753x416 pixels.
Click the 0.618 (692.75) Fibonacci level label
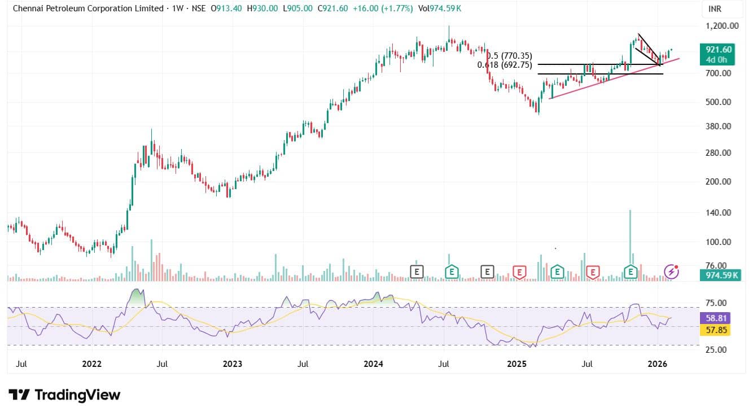[505, 65]
